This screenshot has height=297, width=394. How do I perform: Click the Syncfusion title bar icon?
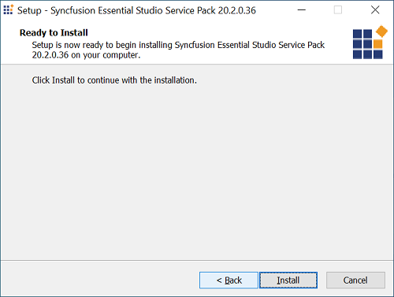click(8, 9)
